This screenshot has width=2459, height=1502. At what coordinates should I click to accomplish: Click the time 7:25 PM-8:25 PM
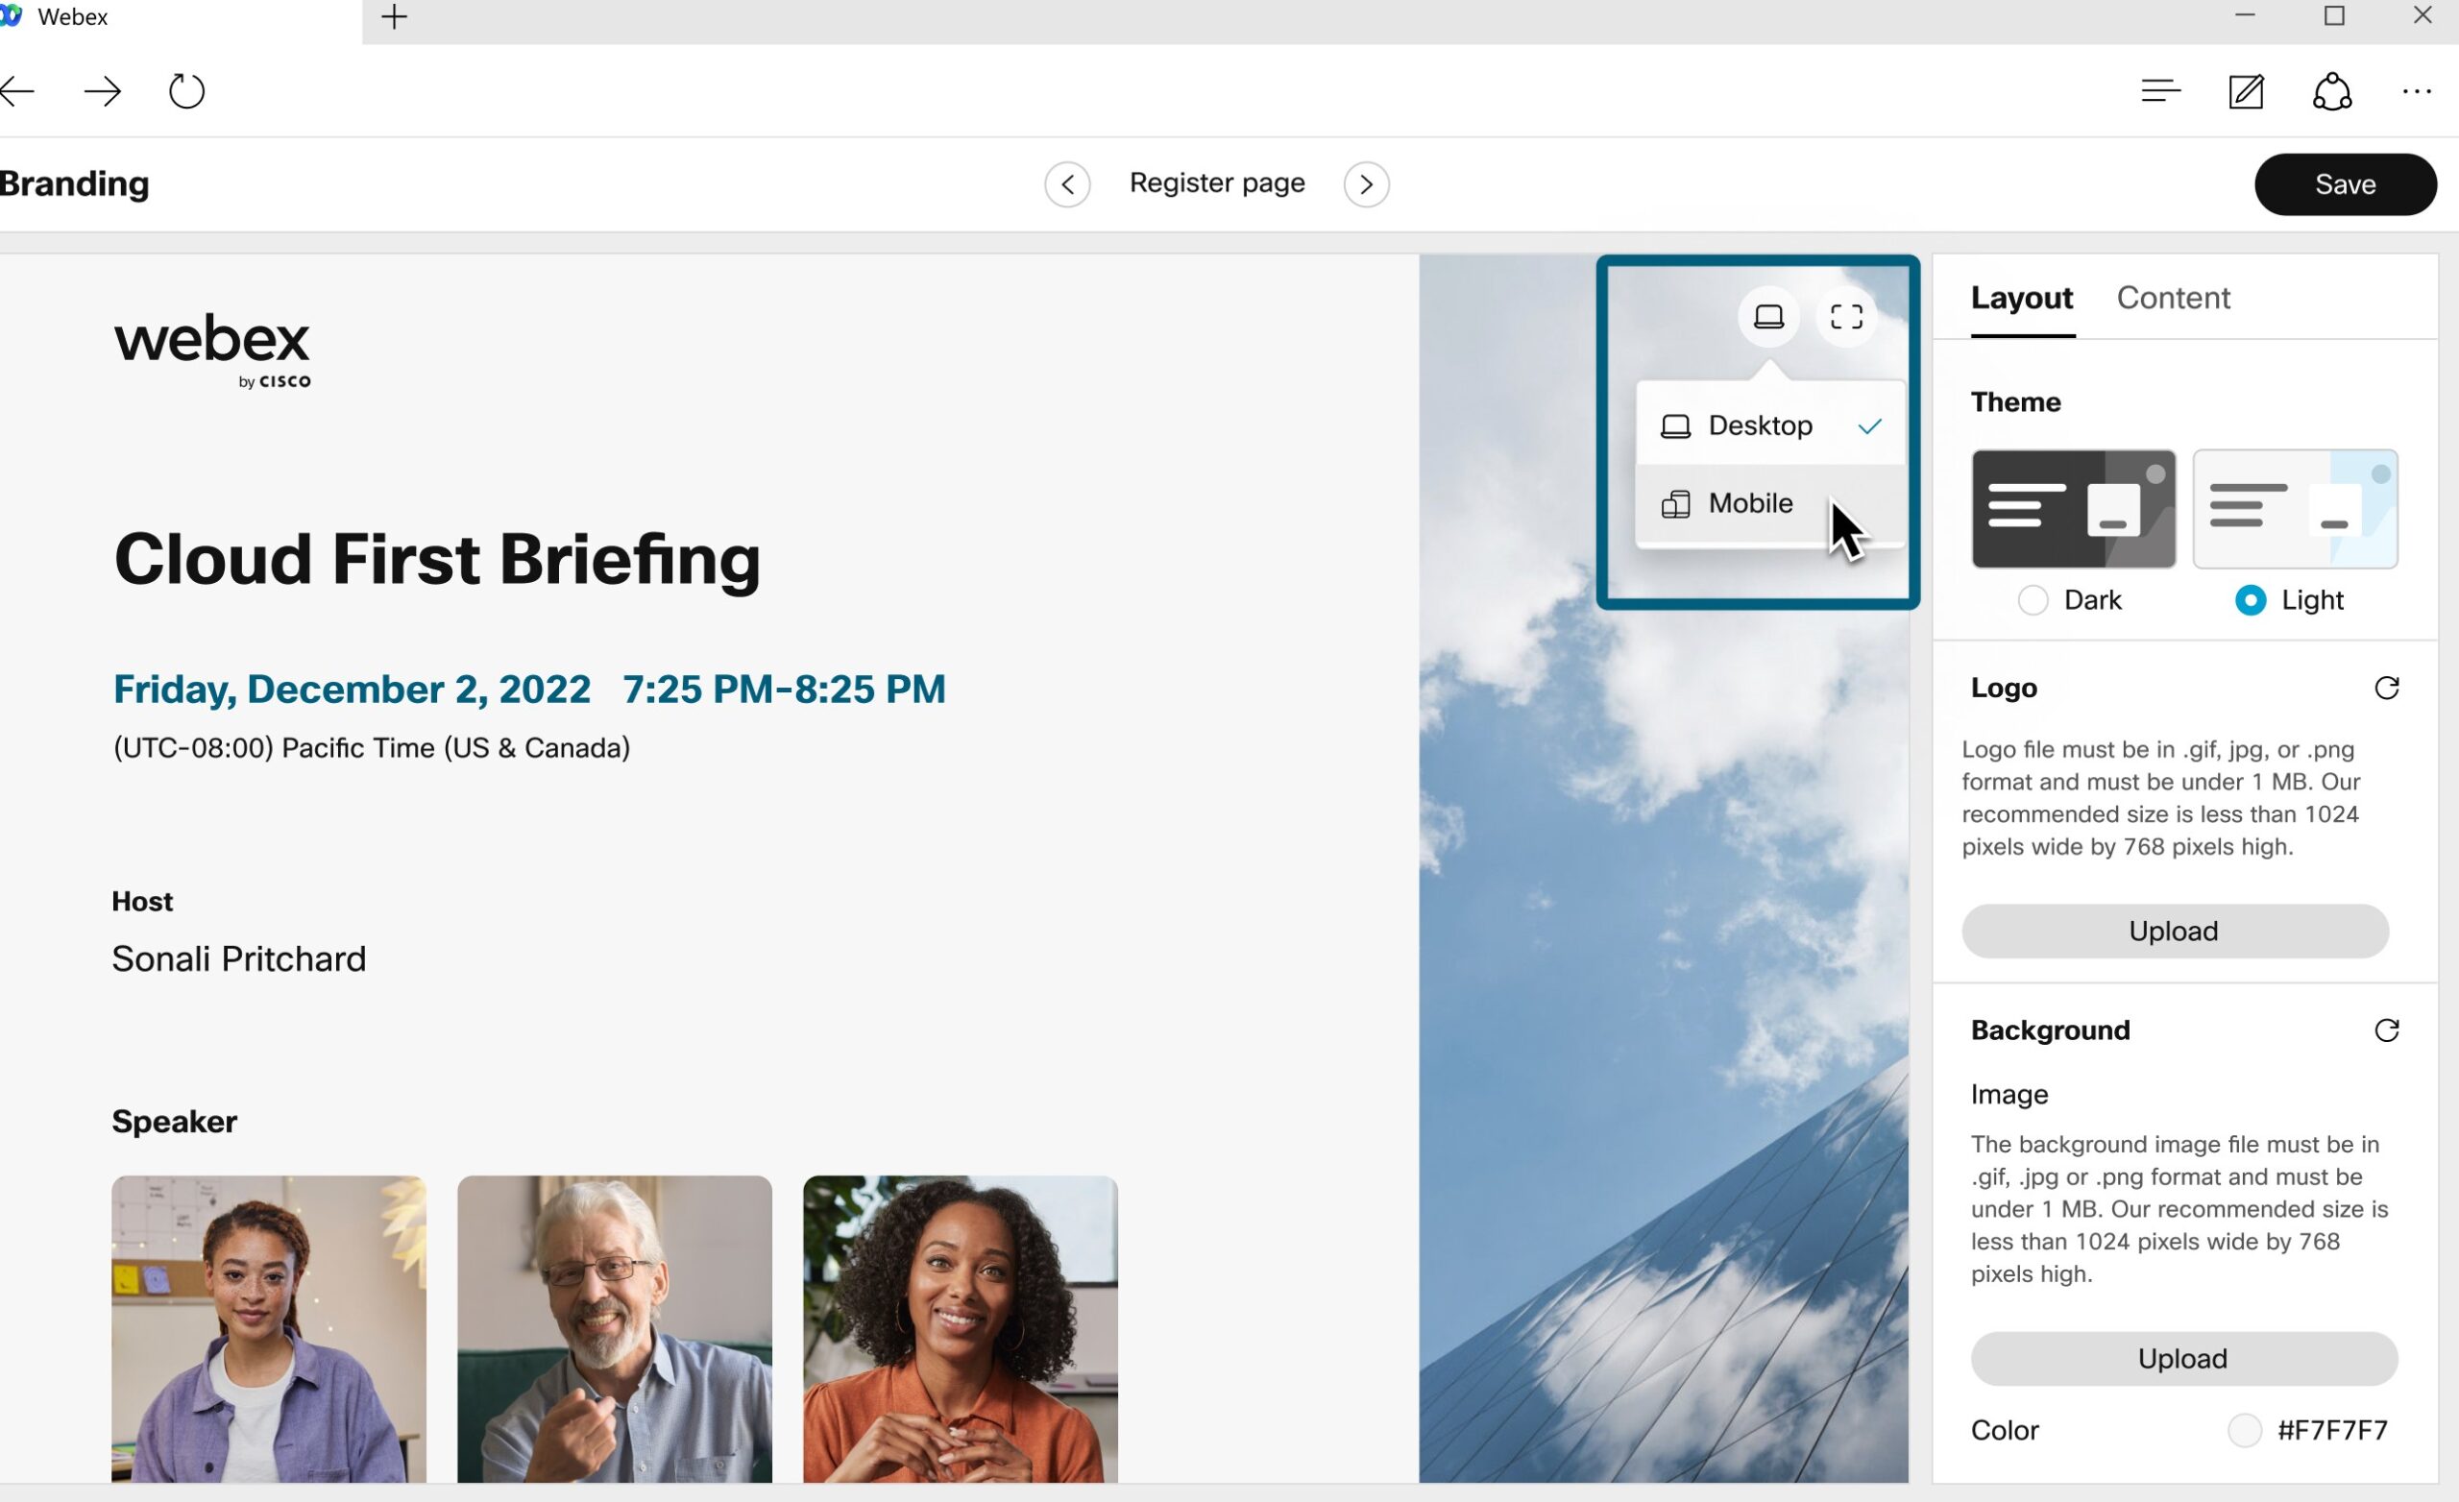click(784, 690)
